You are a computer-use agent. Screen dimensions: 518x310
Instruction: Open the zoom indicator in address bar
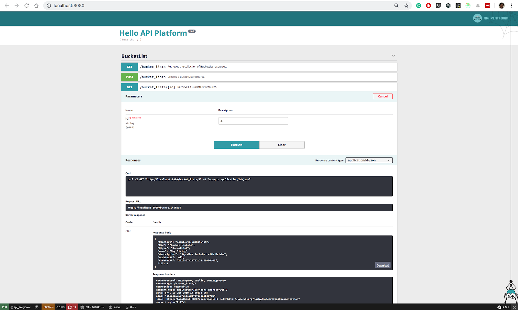pos(396,6)
